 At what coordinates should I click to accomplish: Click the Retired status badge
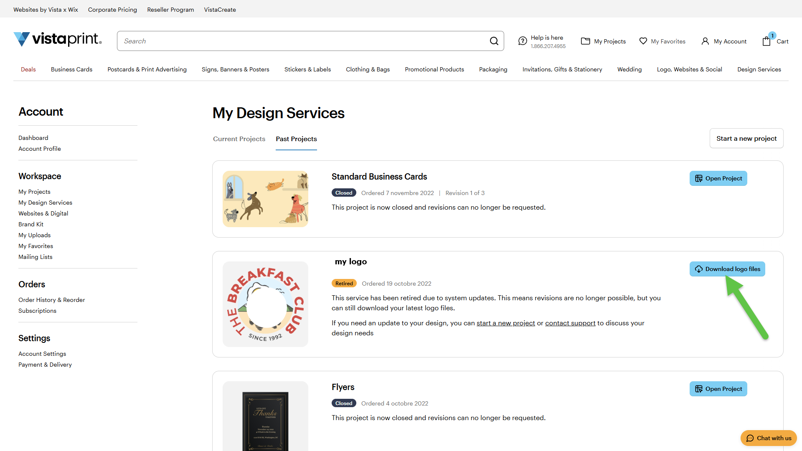click(344, 283)
